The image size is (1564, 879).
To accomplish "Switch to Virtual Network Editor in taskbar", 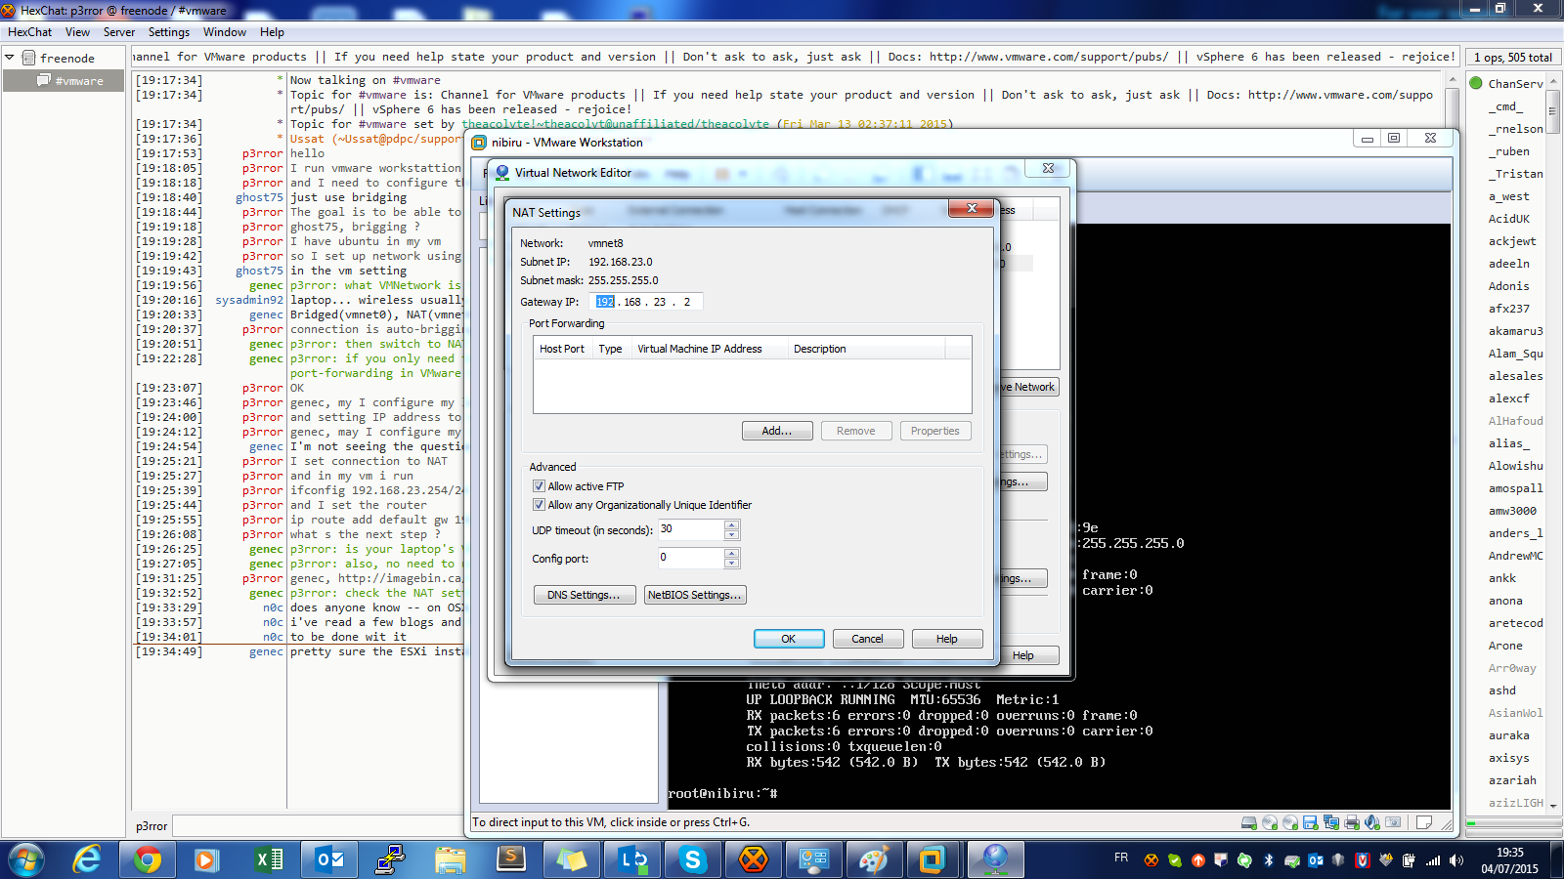I will pyautogui.click(x=995, y=859).
